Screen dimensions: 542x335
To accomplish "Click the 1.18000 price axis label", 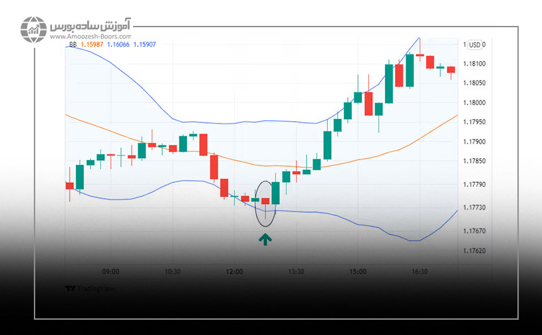I will (x=474, y=103).
